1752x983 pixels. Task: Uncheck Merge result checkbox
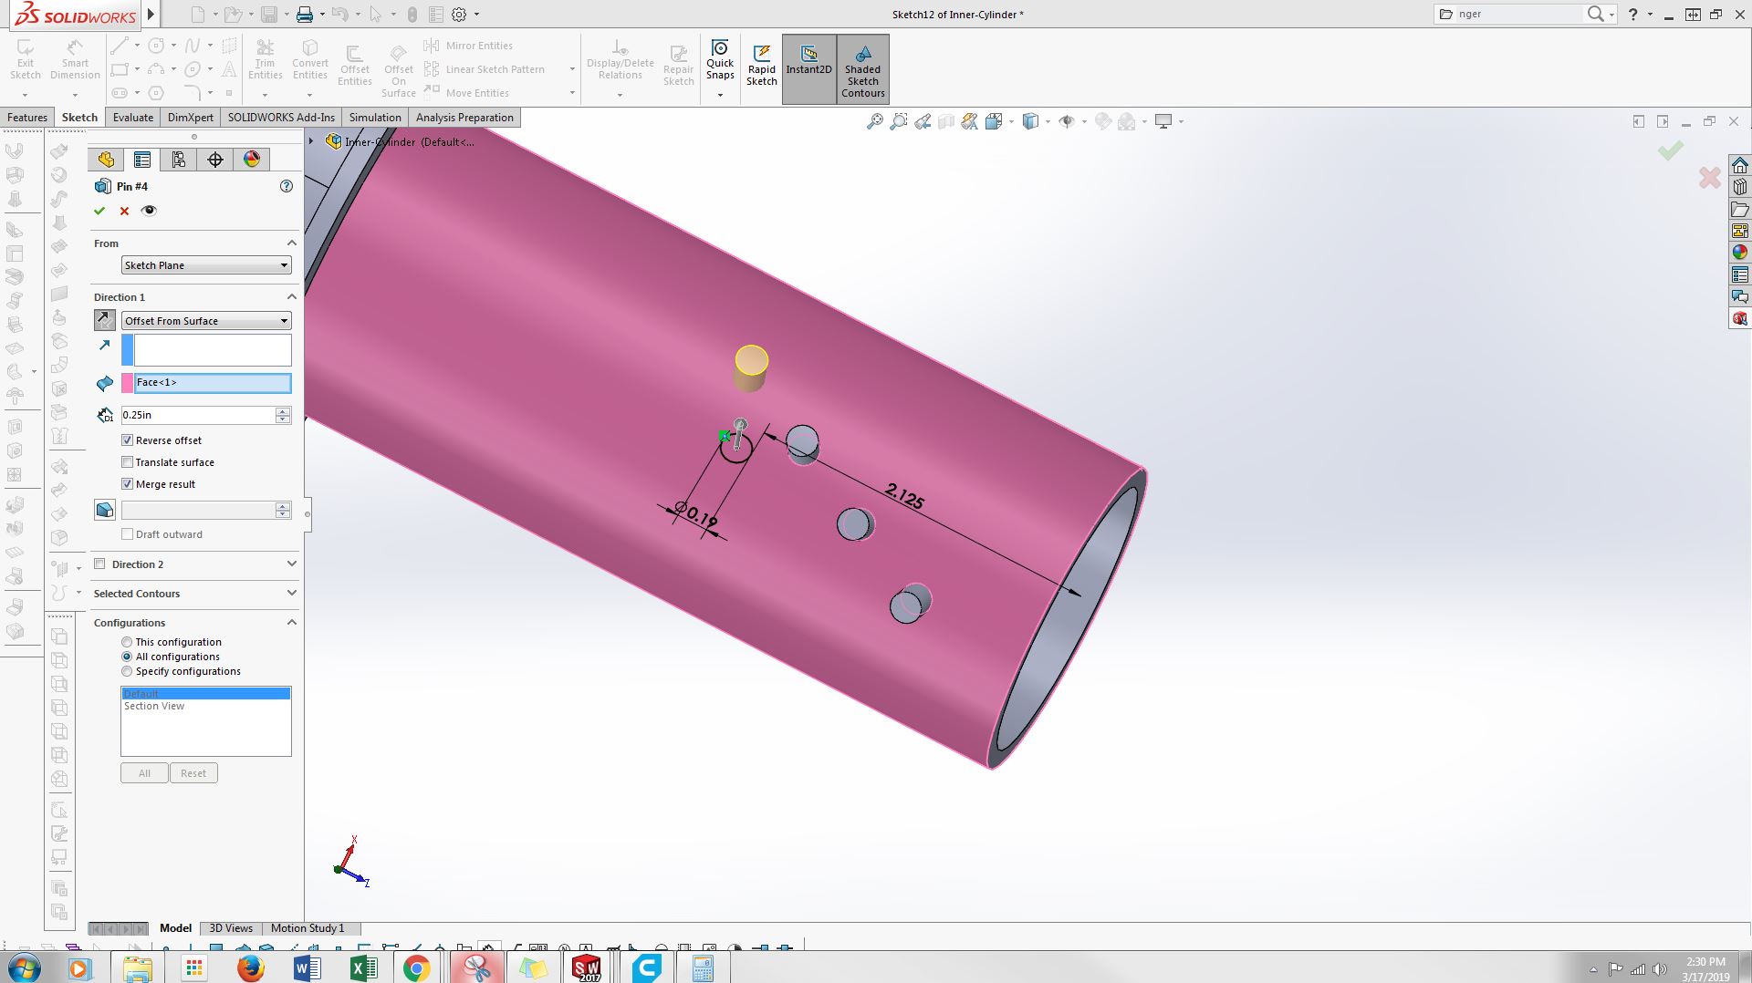(x=128, y=484)
